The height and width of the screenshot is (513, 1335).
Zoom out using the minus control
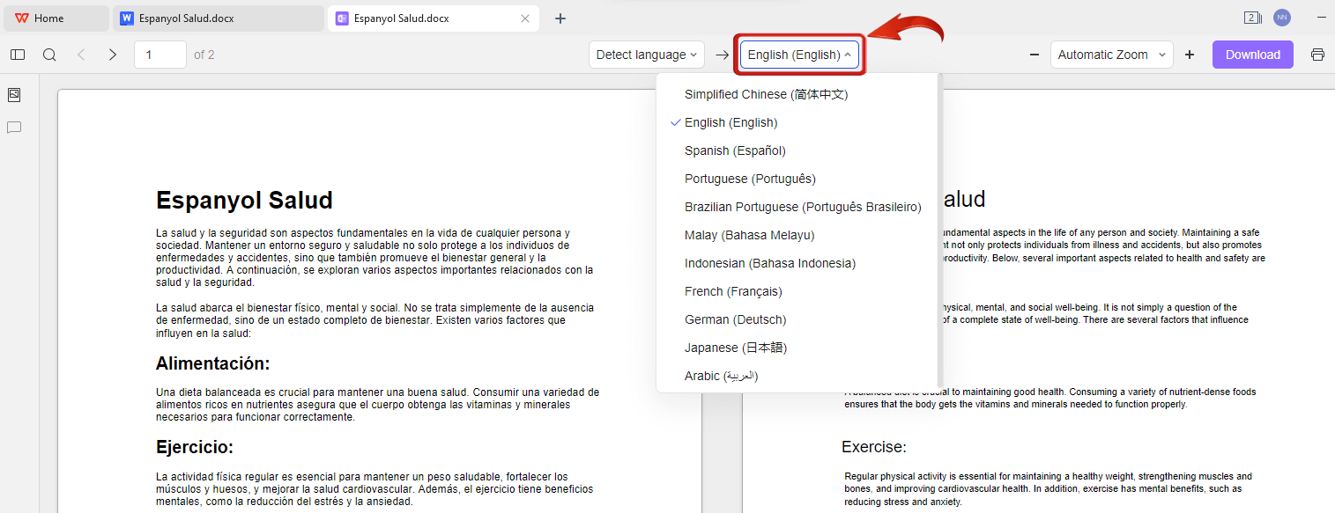(x=1034, y=54)
